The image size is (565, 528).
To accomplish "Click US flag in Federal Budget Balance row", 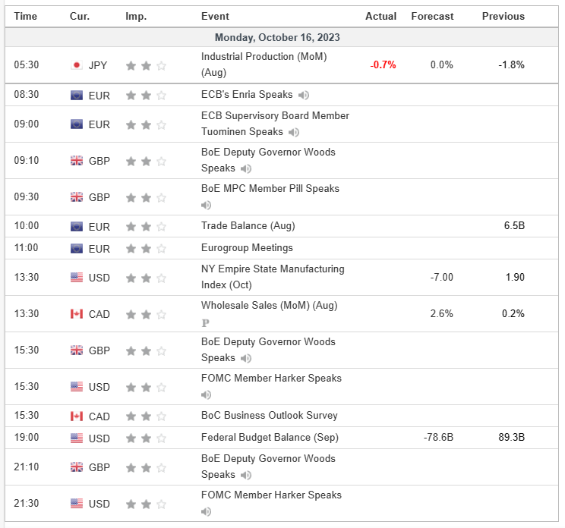I will (76, 438).
